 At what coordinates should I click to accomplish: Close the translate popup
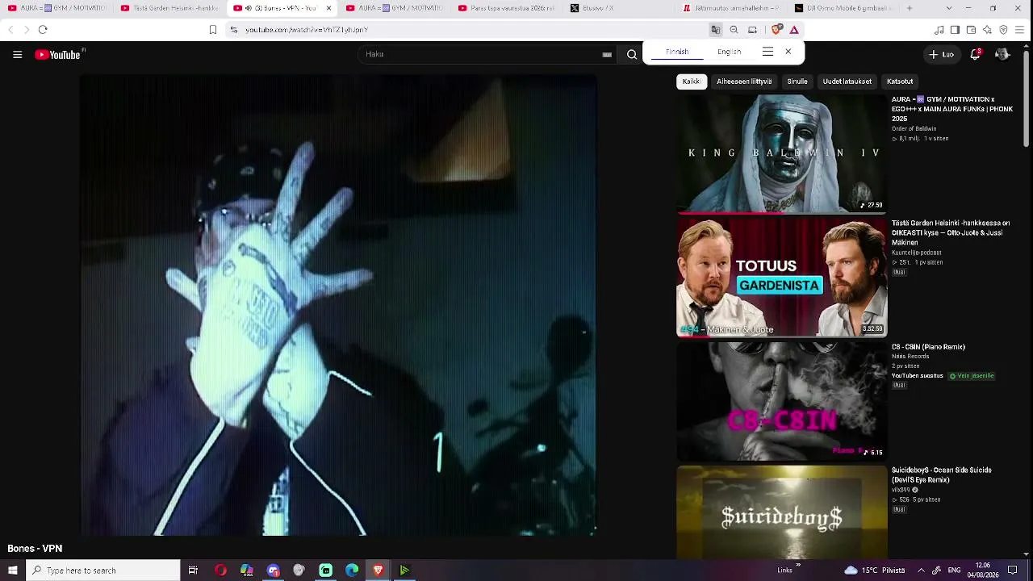(788, 52)
